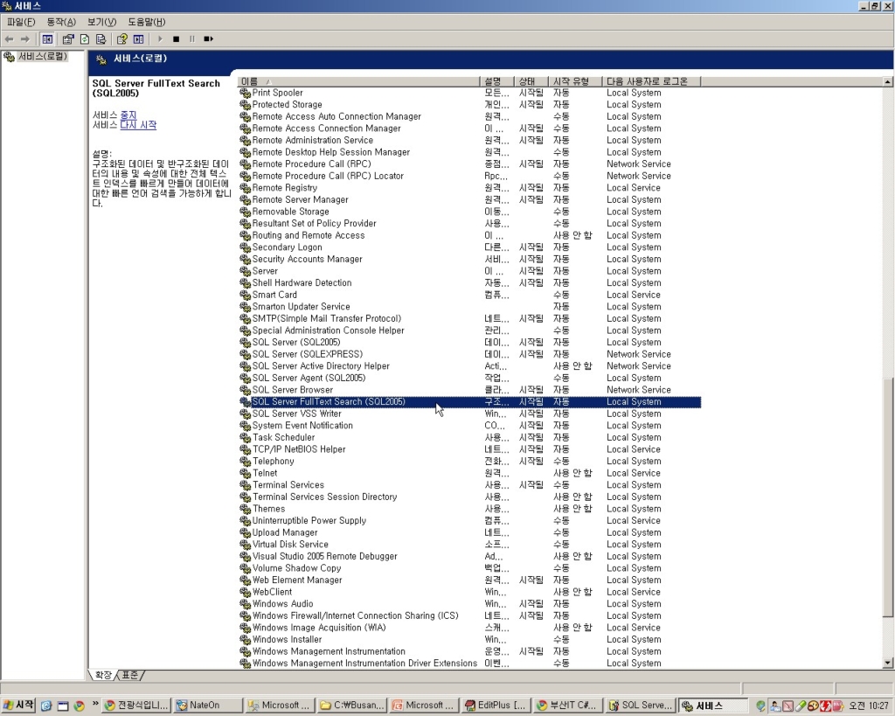Open the 도움말(H) menu

coord(146,22)
